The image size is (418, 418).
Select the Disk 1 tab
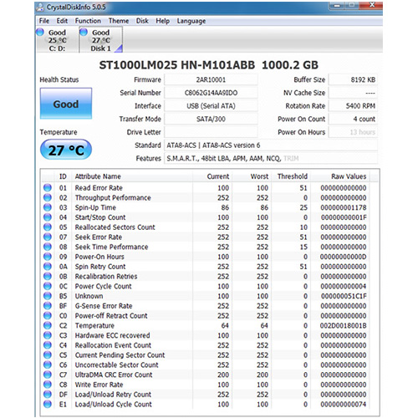pyautogui.click(x=101, y=40)
